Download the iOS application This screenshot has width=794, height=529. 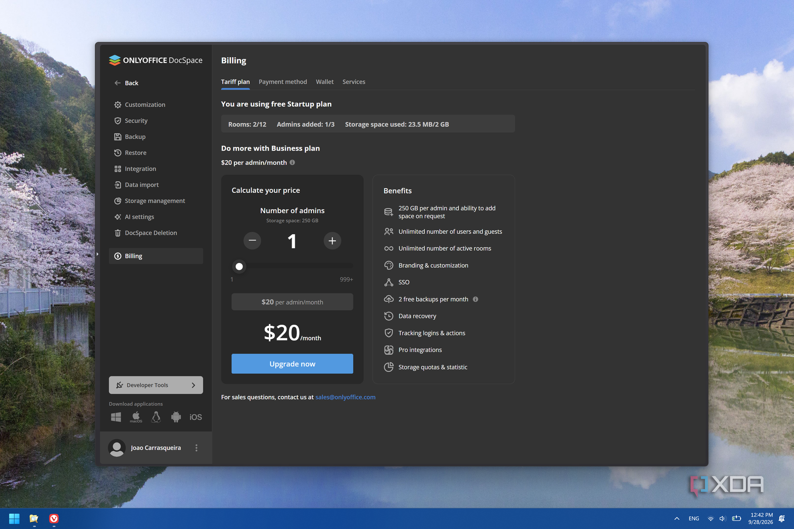195,417
